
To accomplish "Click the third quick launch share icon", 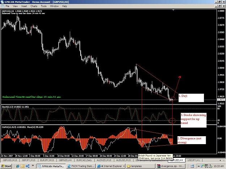I will tap(27, 166).
